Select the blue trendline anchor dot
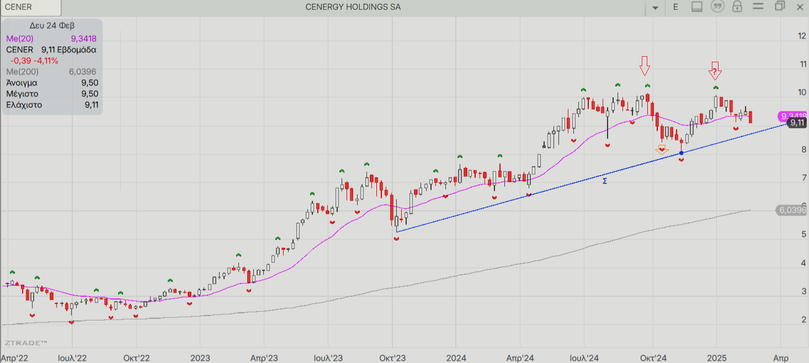Viewport: 809px width, 363px height. pyautogui.click(x=682, y=153)
